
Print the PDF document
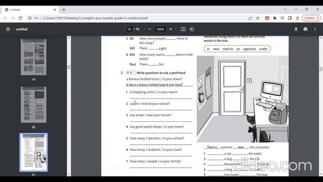(305, 29)
